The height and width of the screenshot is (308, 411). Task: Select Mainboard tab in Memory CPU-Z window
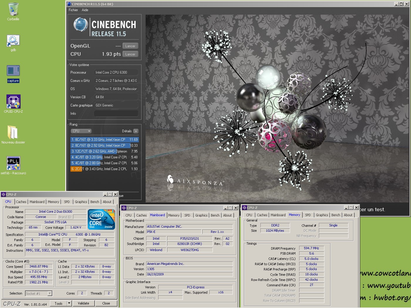(x=278, y=215)
